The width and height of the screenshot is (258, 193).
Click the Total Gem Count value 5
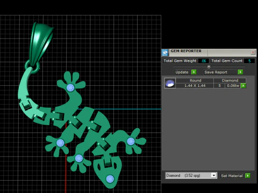coord(249,61)
